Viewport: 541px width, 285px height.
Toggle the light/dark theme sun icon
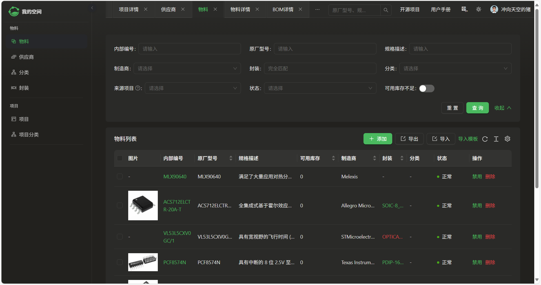point(478,10)
